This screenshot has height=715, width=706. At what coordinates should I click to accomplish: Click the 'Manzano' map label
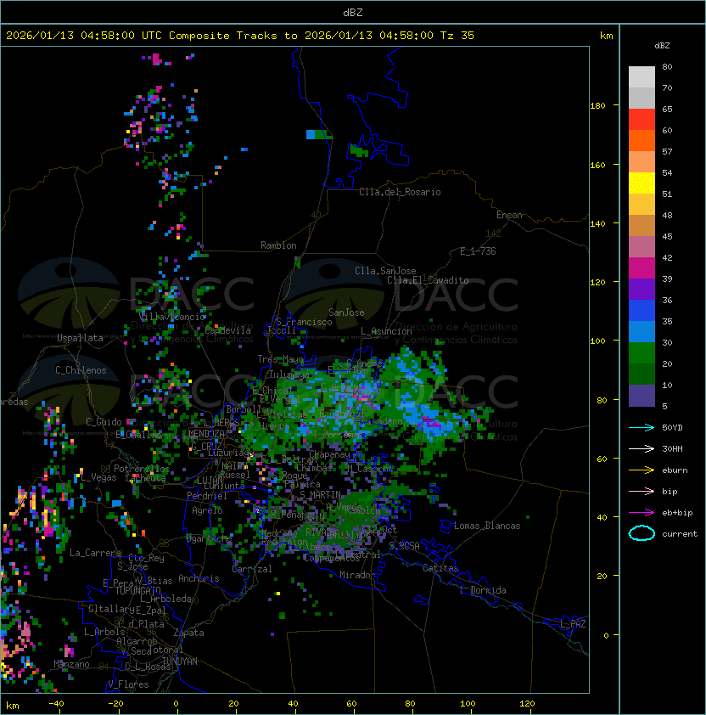tap(71, 664)
